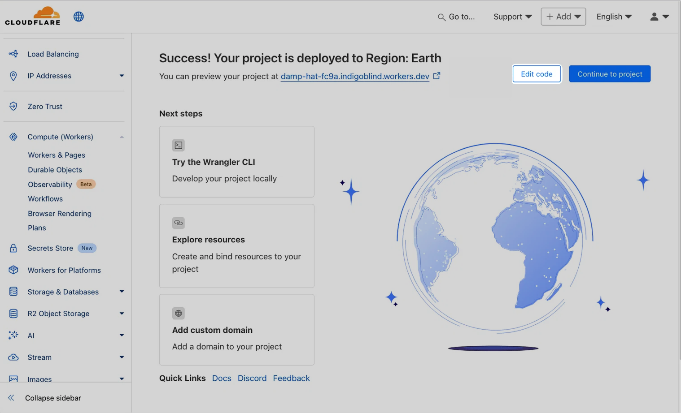Collapse the Compute (Workers) section arrow
Screen dimensions: 681x413
pos(122,137)
